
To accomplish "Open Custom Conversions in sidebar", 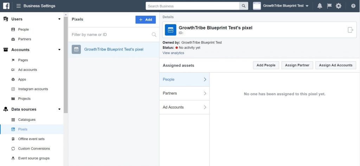I will click(34, 148).
